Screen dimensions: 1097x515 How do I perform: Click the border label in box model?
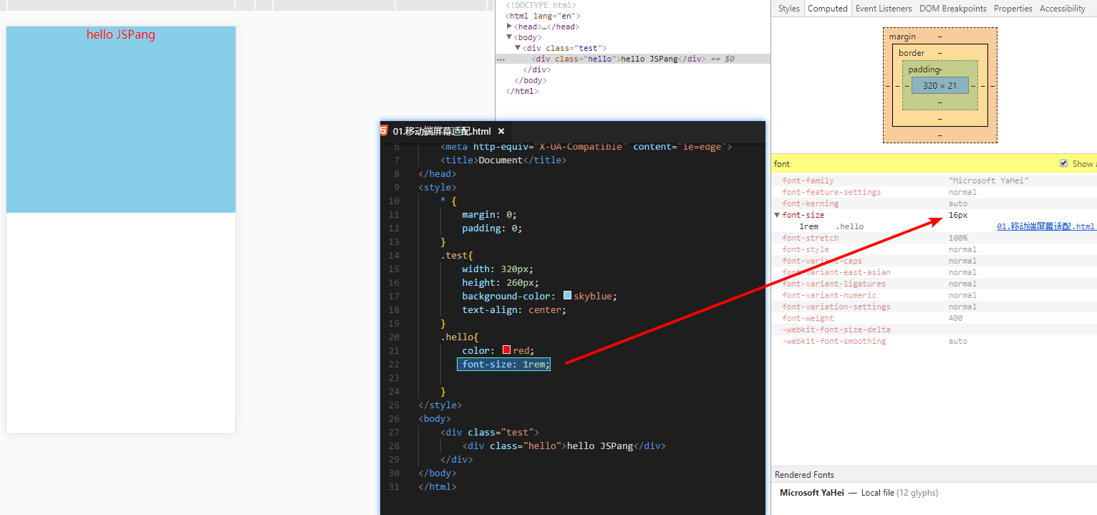(912, 53)
